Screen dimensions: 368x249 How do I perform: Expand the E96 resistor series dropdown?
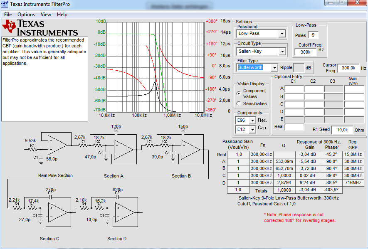point(252,121)
